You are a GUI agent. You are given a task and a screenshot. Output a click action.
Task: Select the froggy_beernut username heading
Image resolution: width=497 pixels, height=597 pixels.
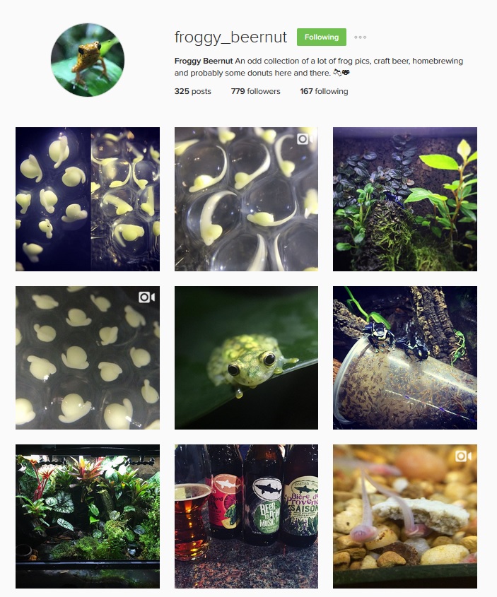pos(230,37)
